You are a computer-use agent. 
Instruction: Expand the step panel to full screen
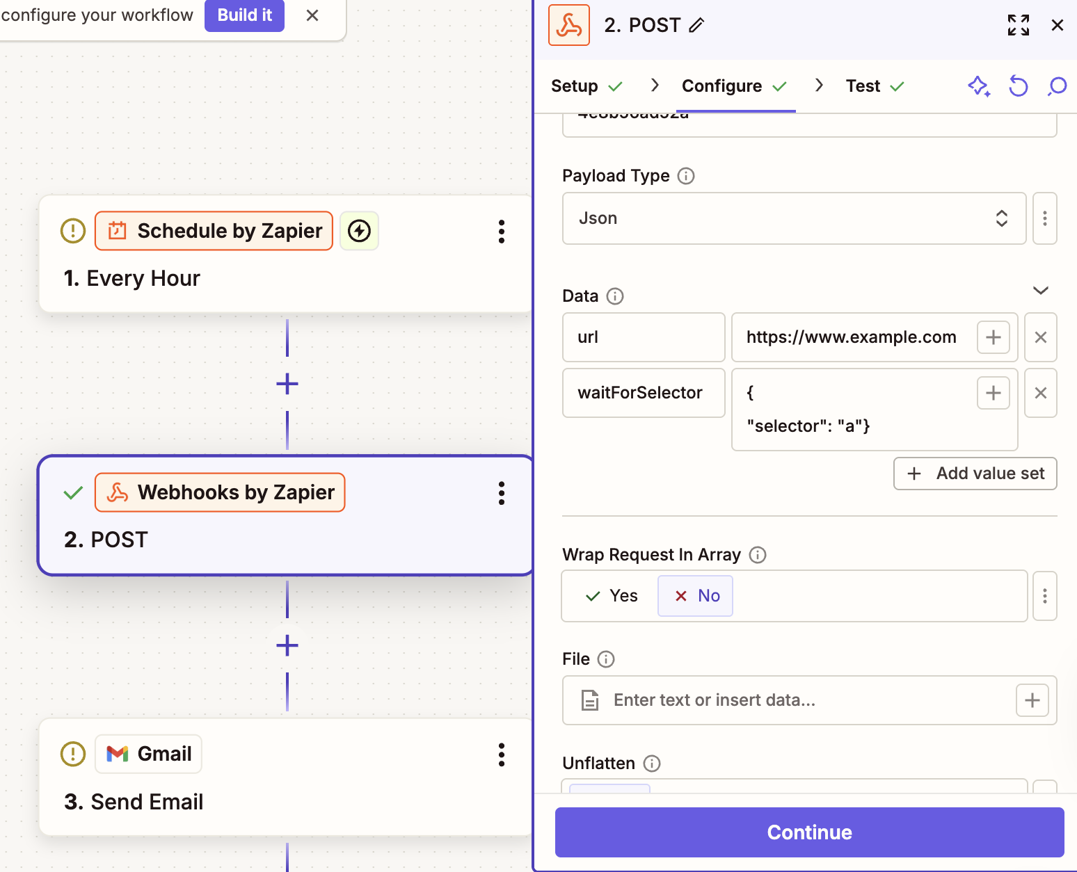[1018, 26]
